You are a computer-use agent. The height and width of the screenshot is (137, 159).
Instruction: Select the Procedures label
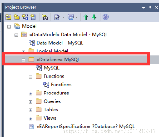point(56,93)
